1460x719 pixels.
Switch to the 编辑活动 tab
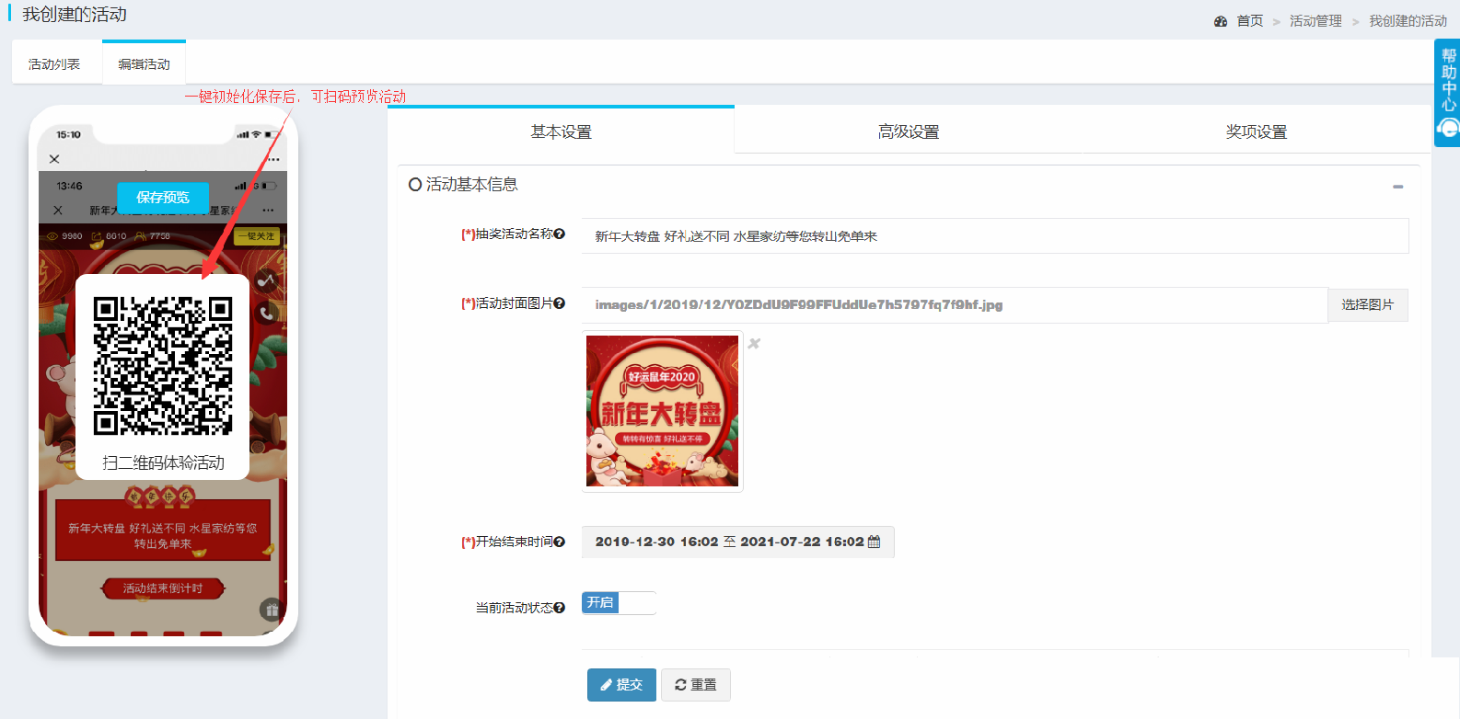tap(144, 64)
